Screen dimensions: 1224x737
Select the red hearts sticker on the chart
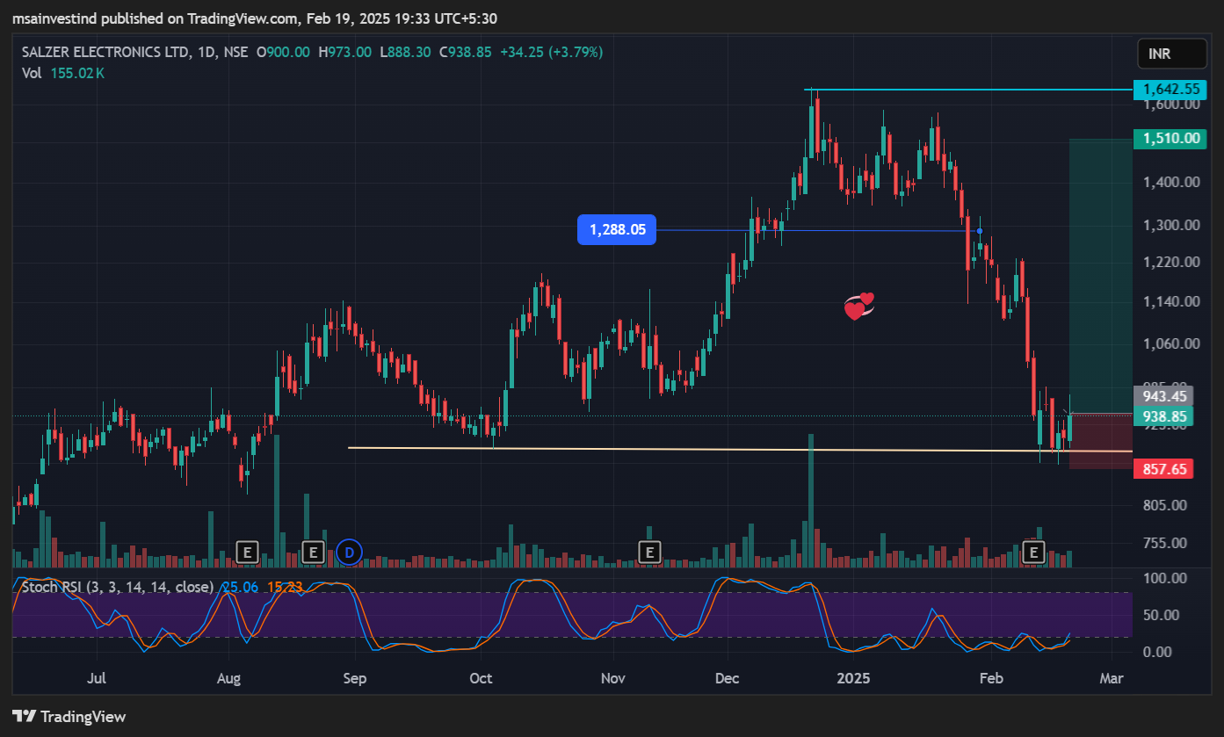[859, 306]
